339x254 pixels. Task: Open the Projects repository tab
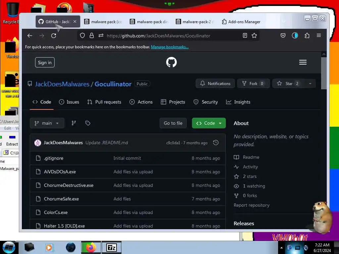[173, 102]
